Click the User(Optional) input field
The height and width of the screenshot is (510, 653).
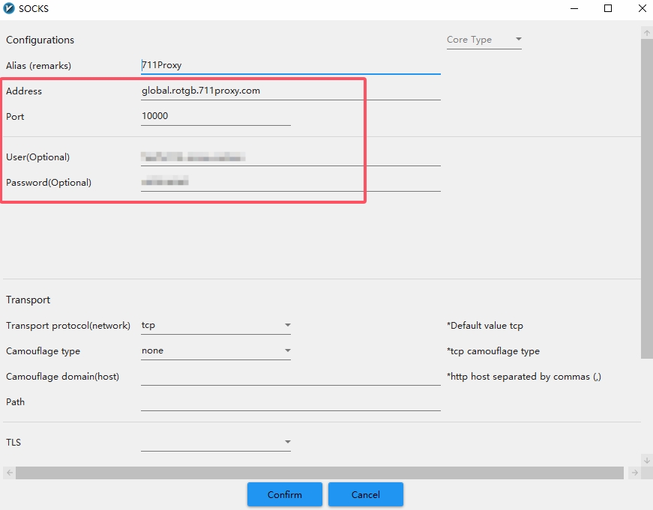pos(290,157)
